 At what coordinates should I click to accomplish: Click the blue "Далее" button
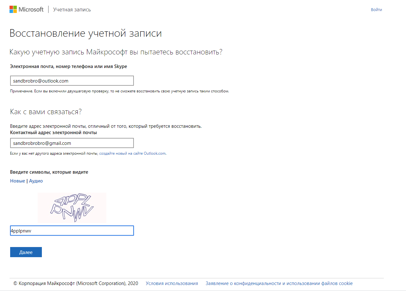(x=26, y=252)
